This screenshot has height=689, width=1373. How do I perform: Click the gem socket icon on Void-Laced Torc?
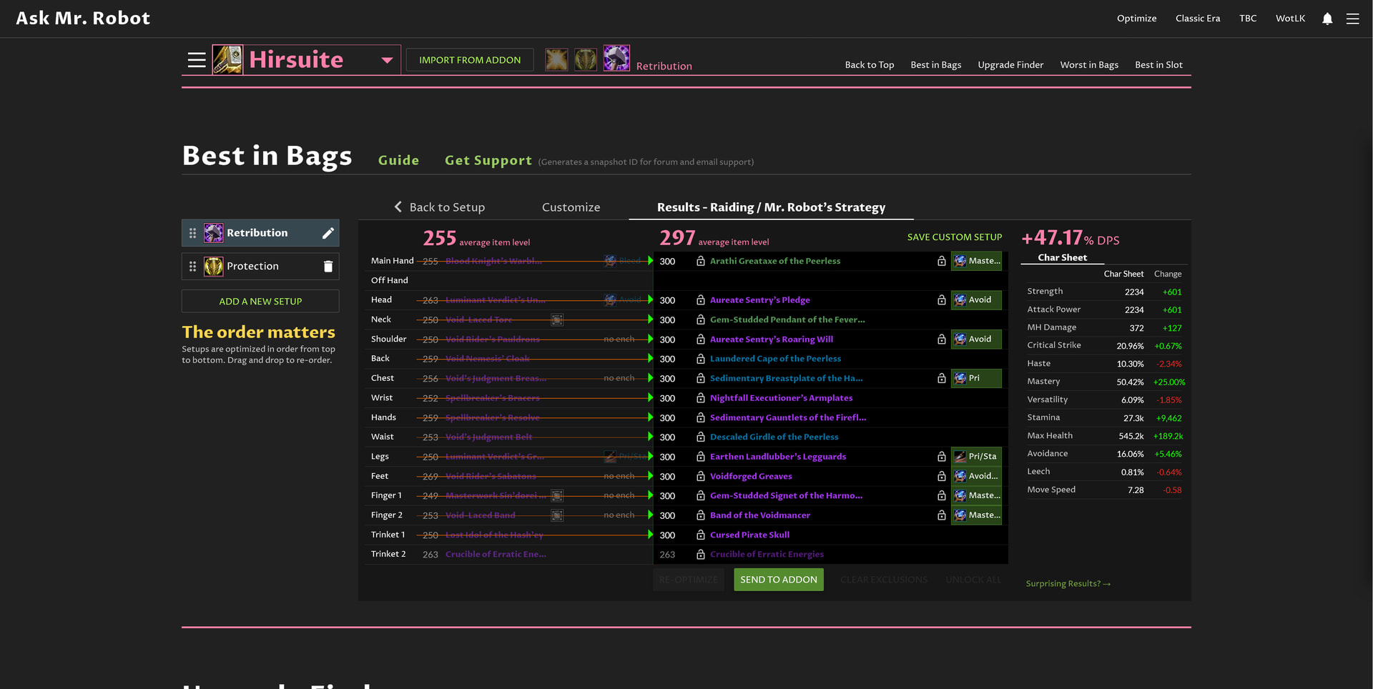pos(557,320)
